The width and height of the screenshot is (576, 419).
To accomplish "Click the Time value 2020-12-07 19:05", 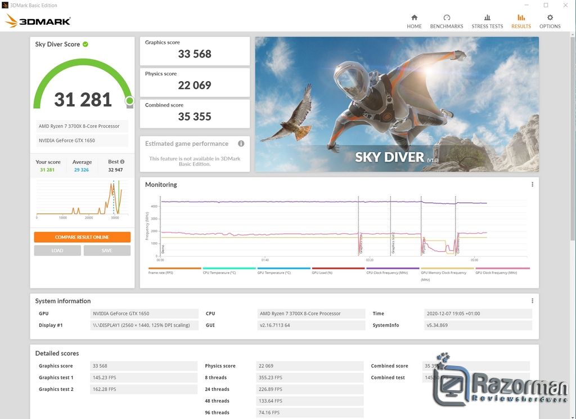I will (x=478, y=314).
